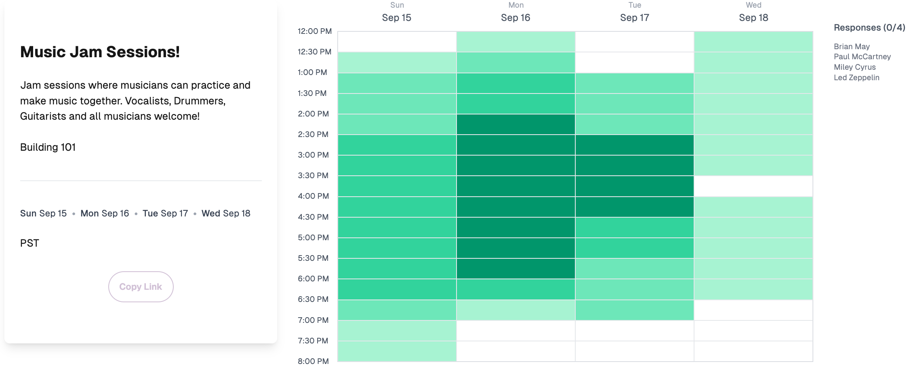Pick the Monday 2:00 PM time slot
The width and height of the screenshot is (909, 370).
pos(516,124)
